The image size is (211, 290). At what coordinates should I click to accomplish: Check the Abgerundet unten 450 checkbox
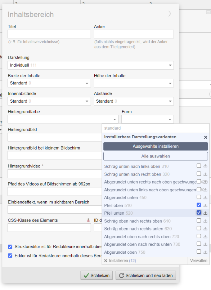point(199,197)
